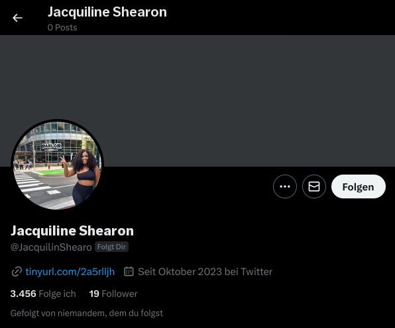View the circular profile picture

(57, 165)
